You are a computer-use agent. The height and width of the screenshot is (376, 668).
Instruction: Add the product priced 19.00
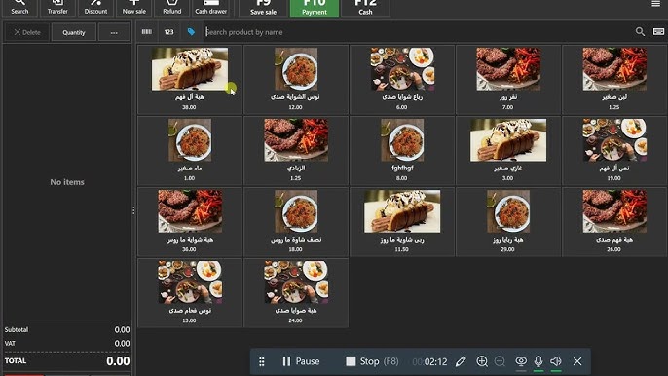[614, 150]
